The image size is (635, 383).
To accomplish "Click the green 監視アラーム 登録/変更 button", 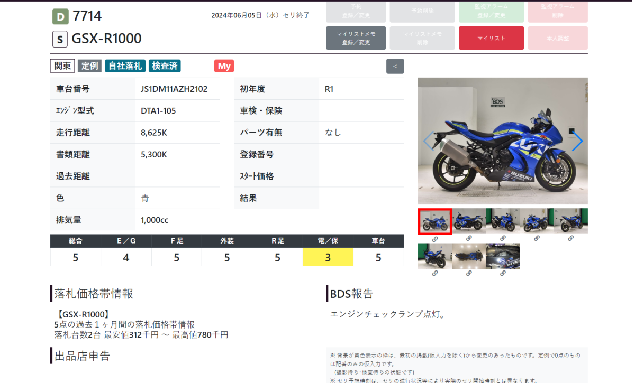I will pos(491,11).
